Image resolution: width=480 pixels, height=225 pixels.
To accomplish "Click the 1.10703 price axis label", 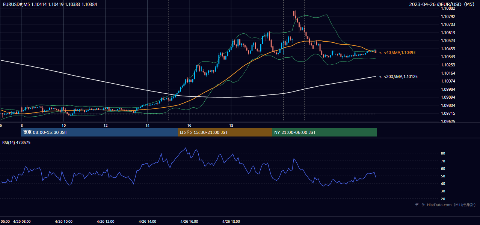I will pyautogui.click(x=448, y=24).
